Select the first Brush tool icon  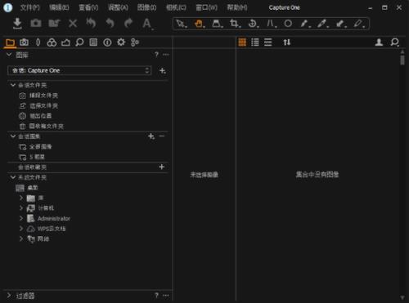(x=305, y=24)
